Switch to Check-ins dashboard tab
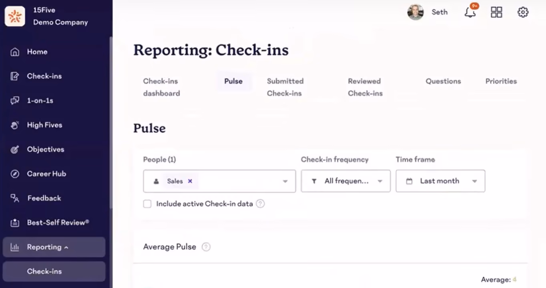546x288 pixels. point(161,87)
